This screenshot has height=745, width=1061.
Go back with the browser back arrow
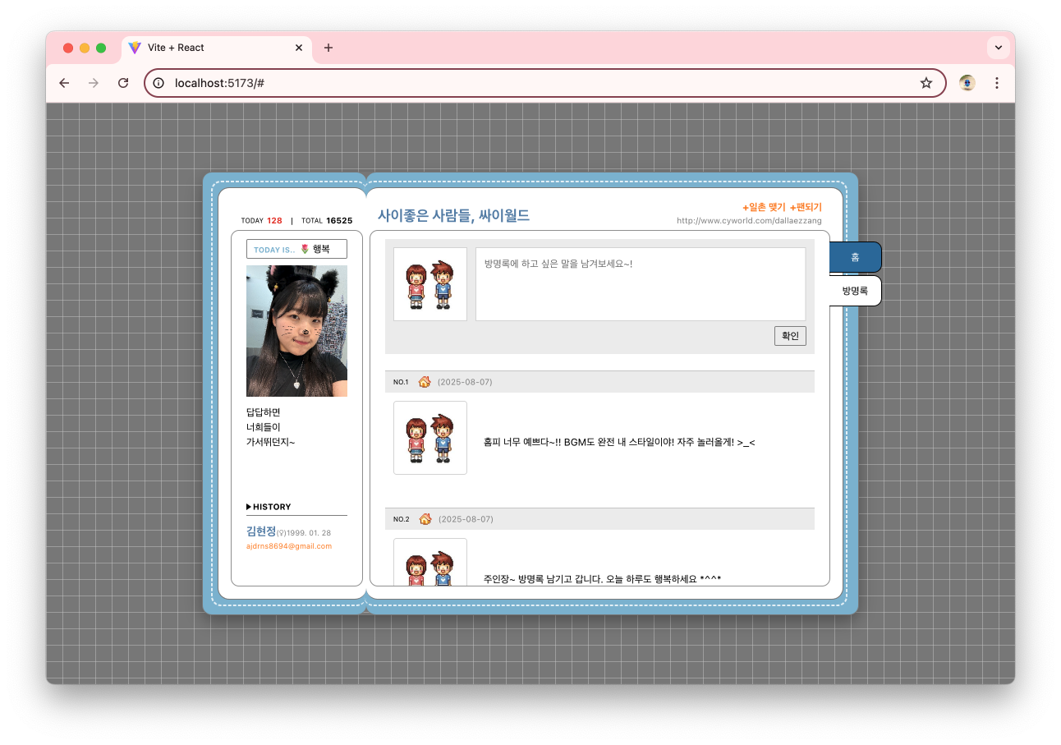click(x=64, y=83)
